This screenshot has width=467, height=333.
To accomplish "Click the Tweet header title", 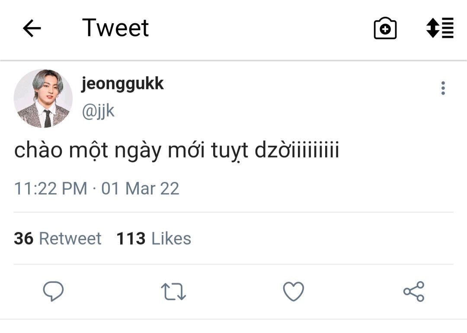I will click(x=115, y=28).
